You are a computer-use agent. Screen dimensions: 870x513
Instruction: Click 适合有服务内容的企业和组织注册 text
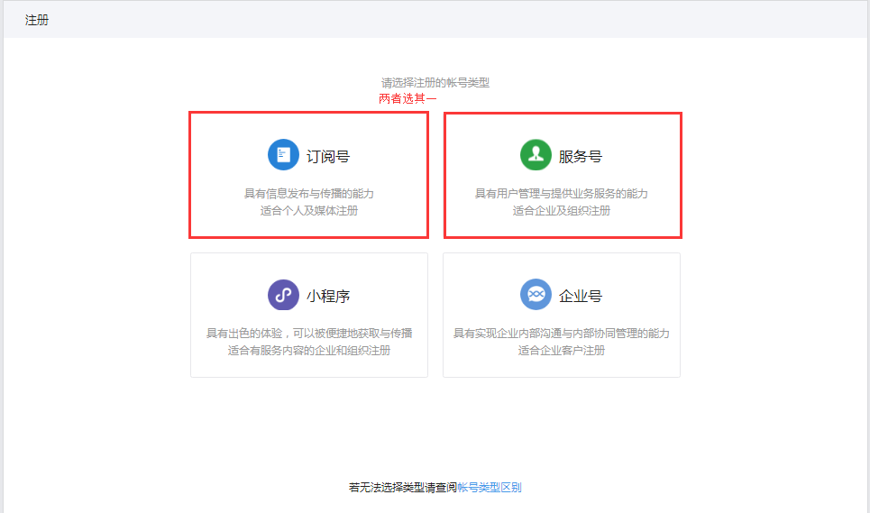pyautogui.click(x=309, y=351)
